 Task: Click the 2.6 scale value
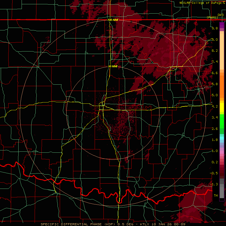(x=215, y=129)
